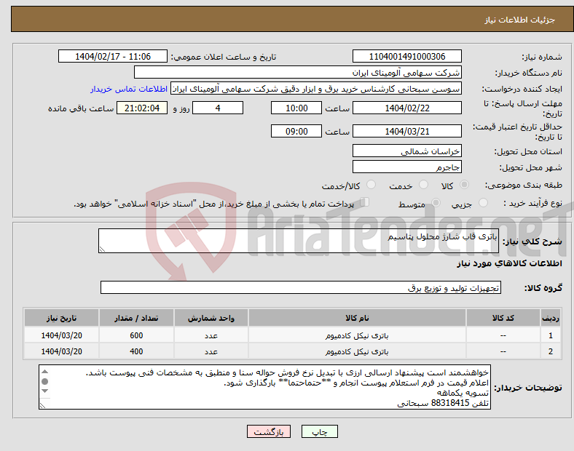Select the خدمت radio button

pyautogui.click(x=423, y=185)
